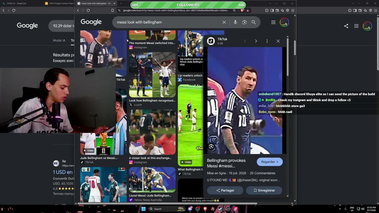Show next image in the preview panel

click(x=256, y=41)
